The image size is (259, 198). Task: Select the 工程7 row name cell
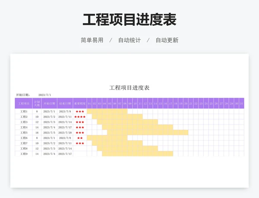[x=24, y=143]
